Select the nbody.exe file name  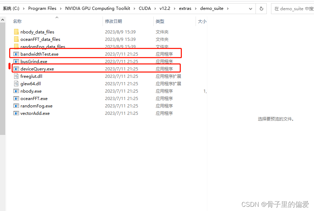tap(31, 91)
